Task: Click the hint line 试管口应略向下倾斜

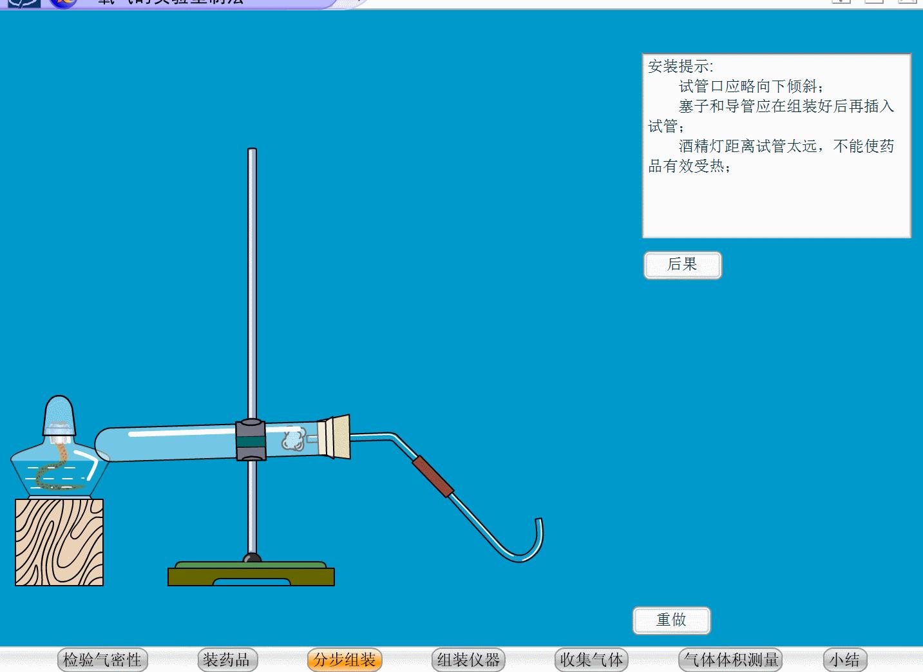Action: point(751,86)
